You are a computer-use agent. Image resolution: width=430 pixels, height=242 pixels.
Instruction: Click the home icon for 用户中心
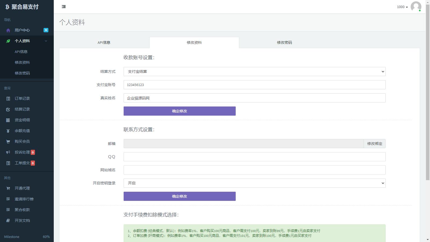pos(8,30)
